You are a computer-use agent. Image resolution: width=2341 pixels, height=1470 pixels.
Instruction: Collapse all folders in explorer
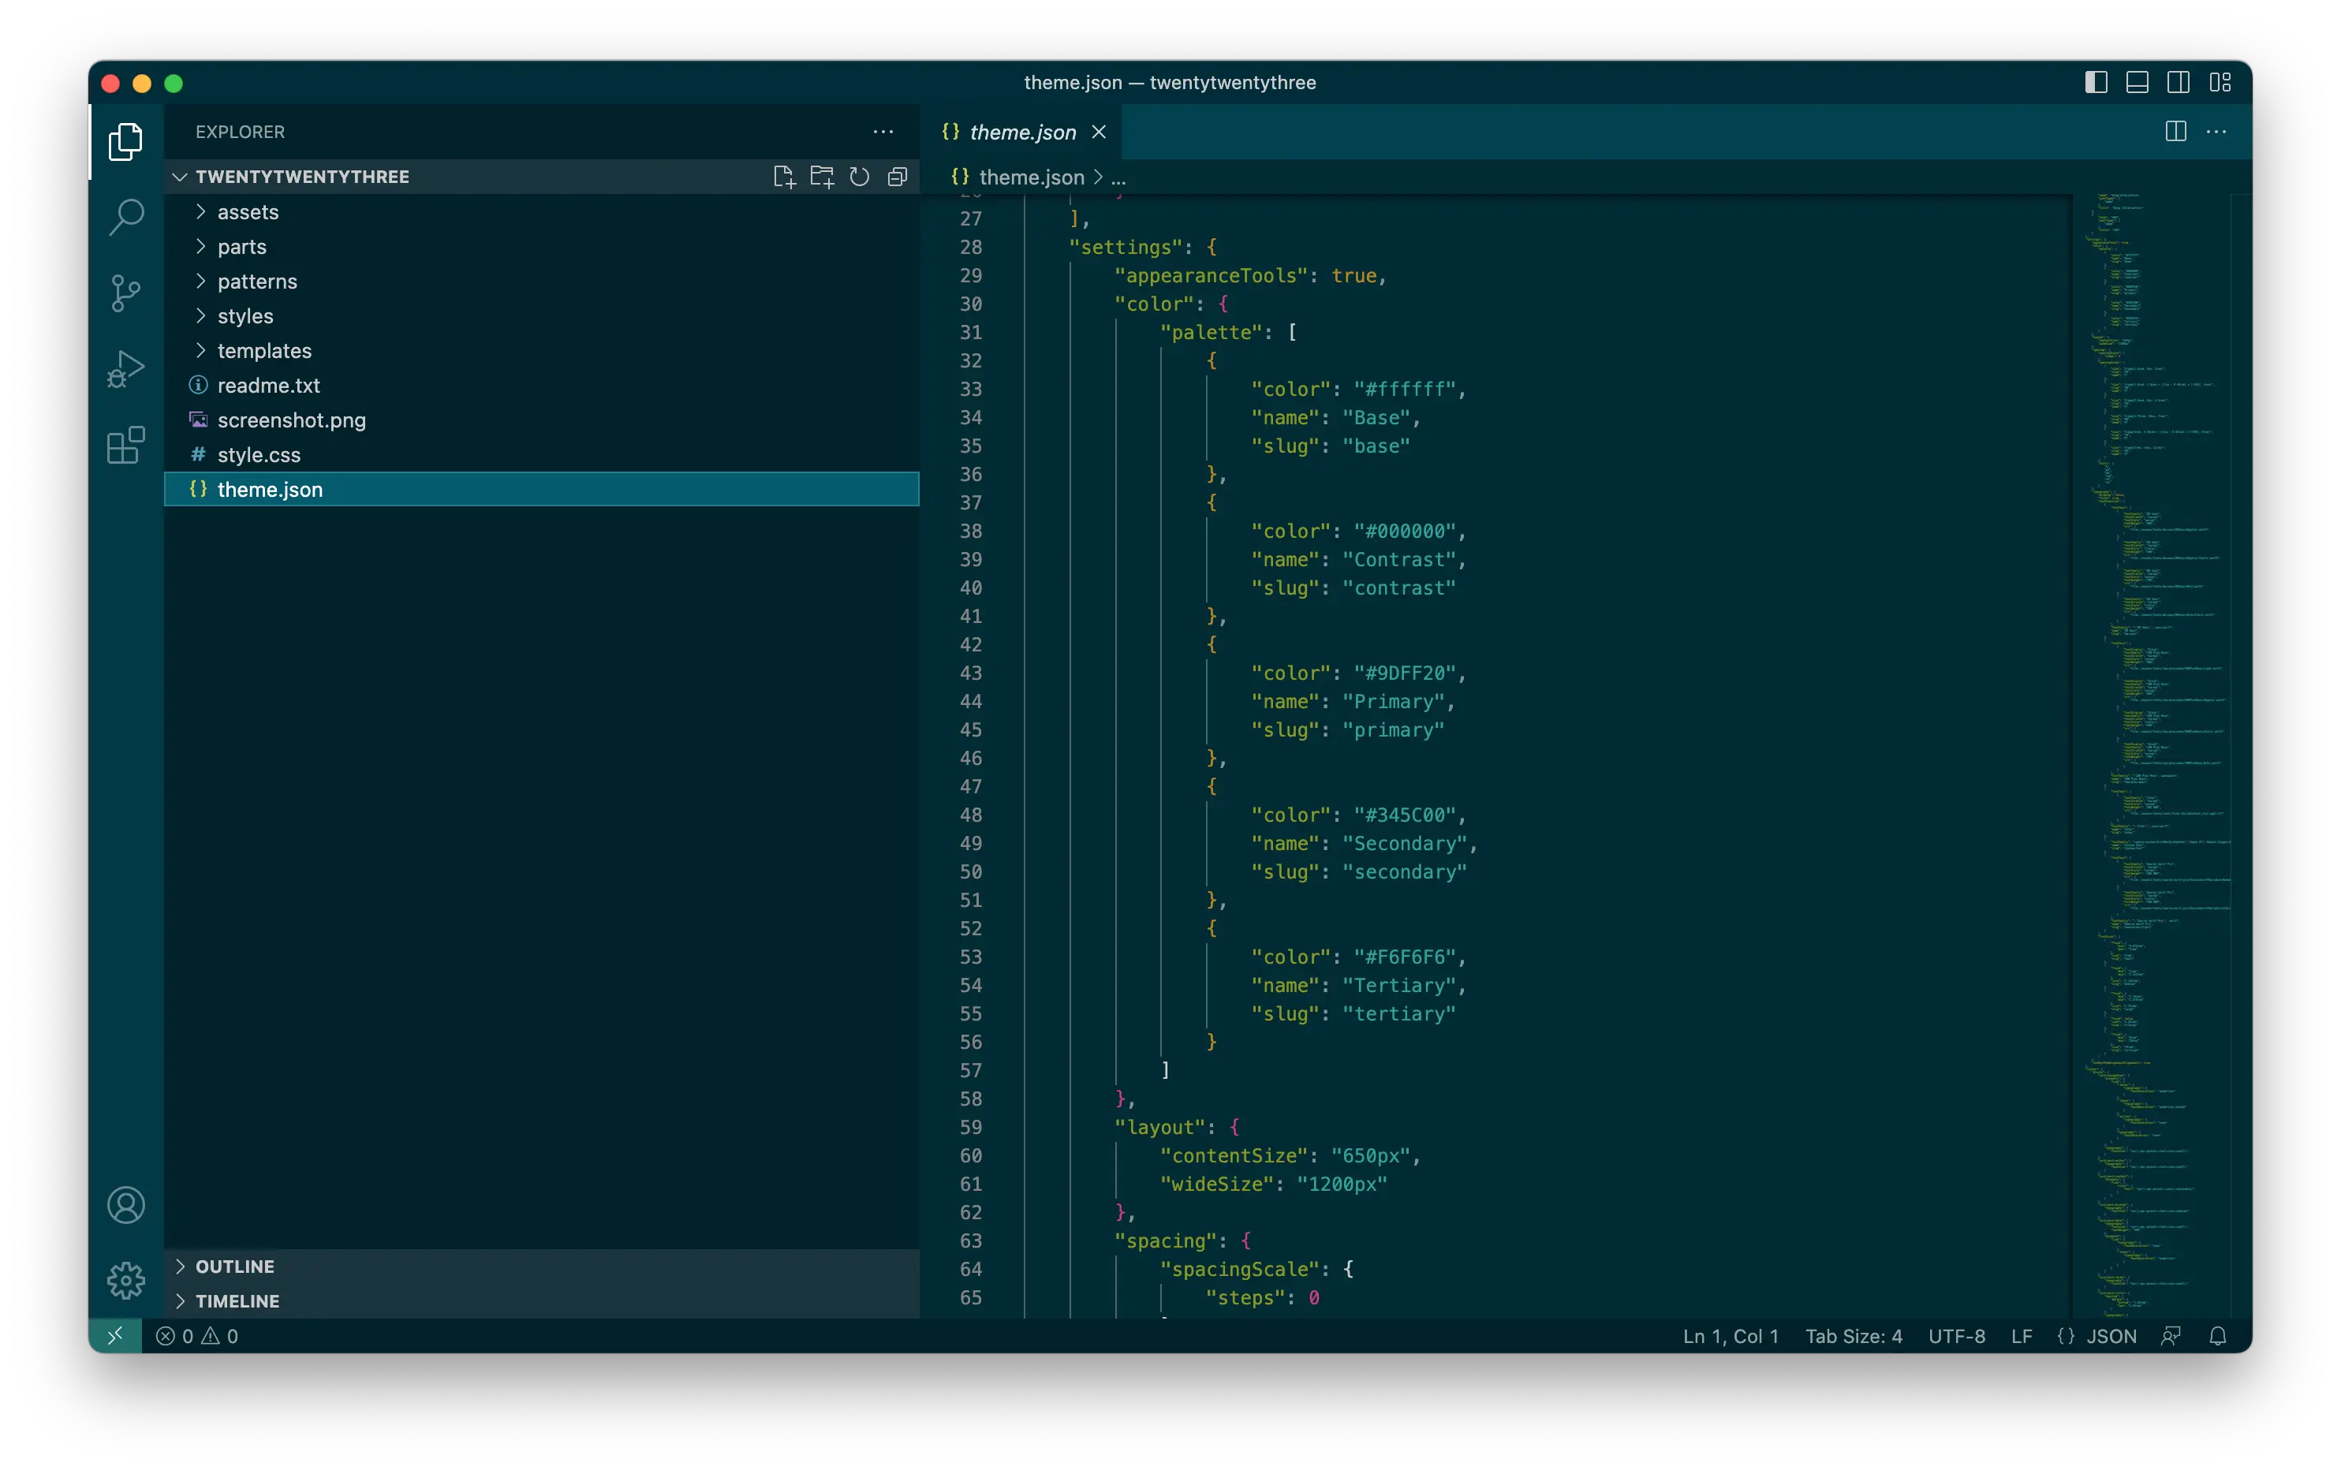pyautogui.click(x=898, y=177)
